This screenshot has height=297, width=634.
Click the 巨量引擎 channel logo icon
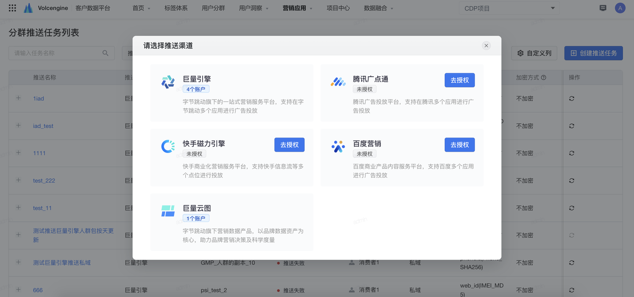(x=168, y=82)
